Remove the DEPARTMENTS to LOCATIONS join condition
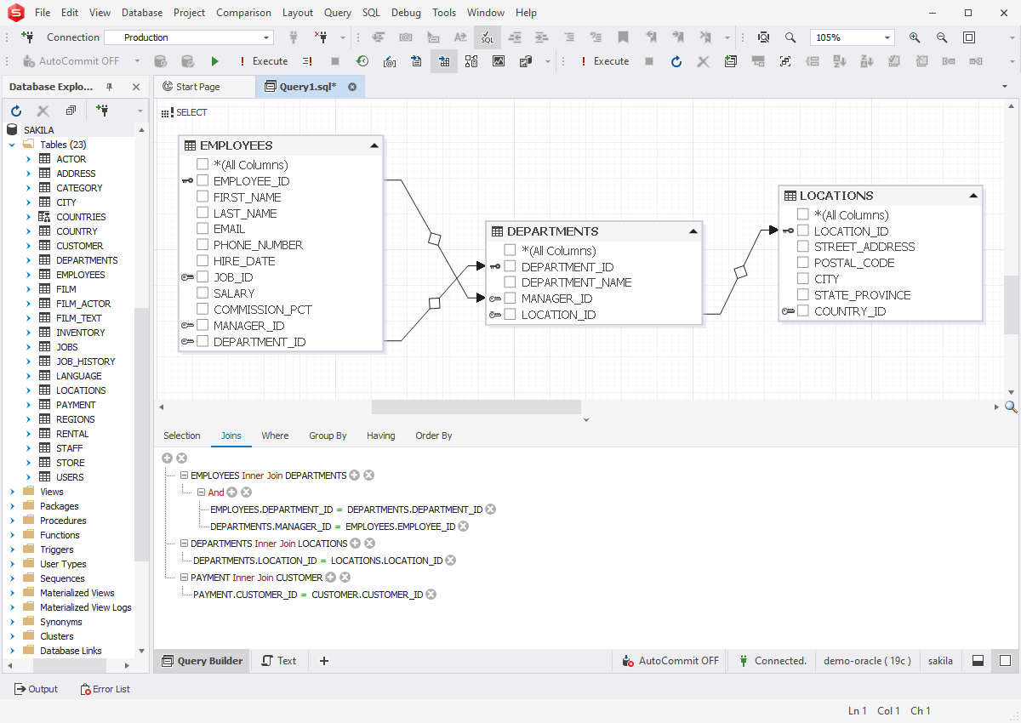Viewport: 1021px width, 723px height. (x=451, y=561)
